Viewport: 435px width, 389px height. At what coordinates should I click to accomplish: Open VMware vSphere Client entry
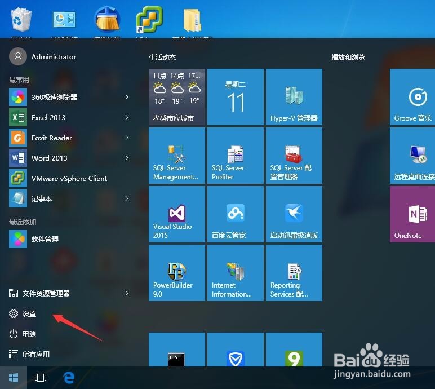point(69,178)
